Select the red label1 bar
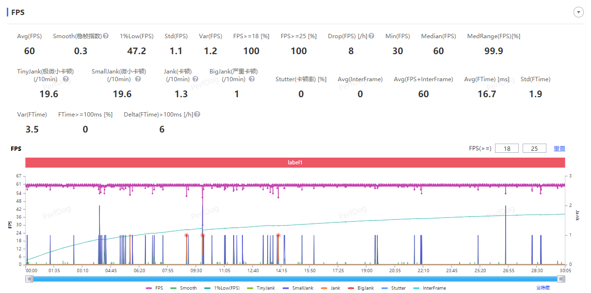This screenshot has width=591, height=293. pyautogui.click(x=295, y=163)
